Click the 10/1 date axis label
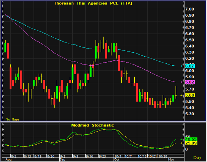Image resolution: width=207 pixels, height=162 pixels. coord(118,156)
